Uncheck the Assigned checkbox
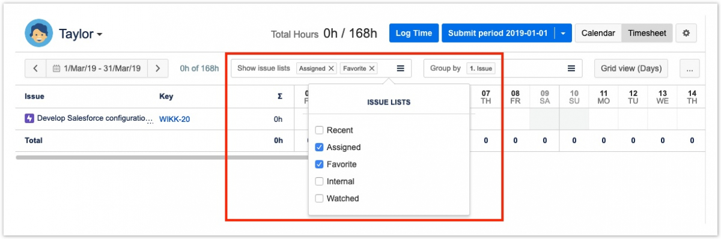 click(320, 147)
